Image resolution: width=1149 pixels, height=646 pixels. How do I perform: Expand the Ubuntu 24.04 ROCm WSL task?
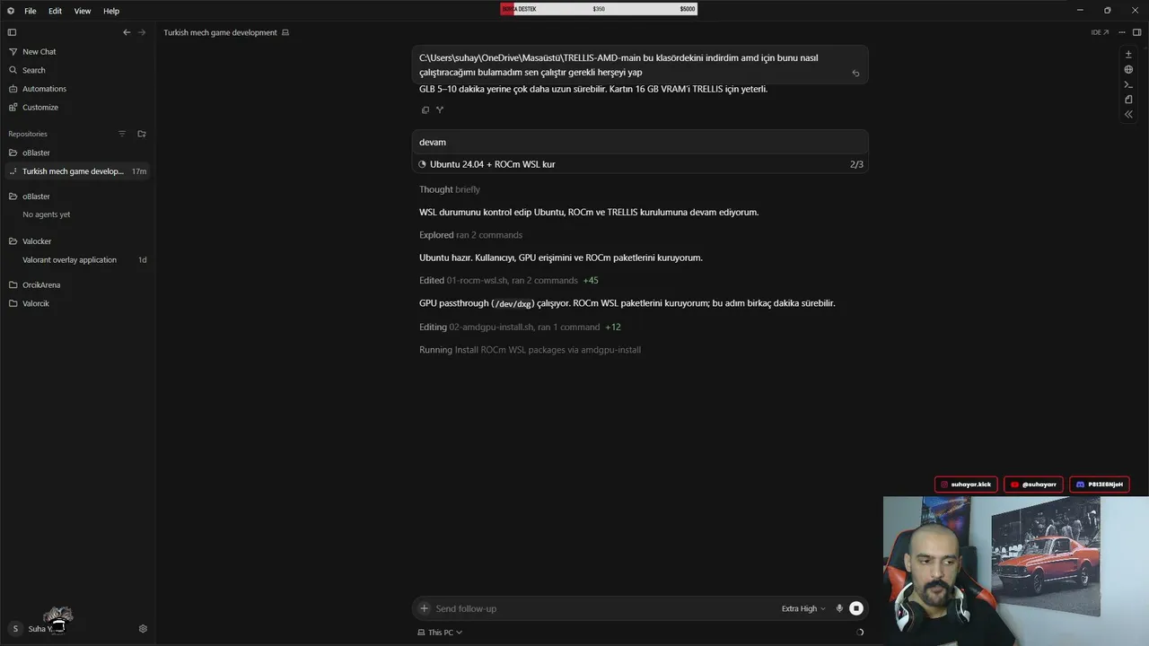640,164
